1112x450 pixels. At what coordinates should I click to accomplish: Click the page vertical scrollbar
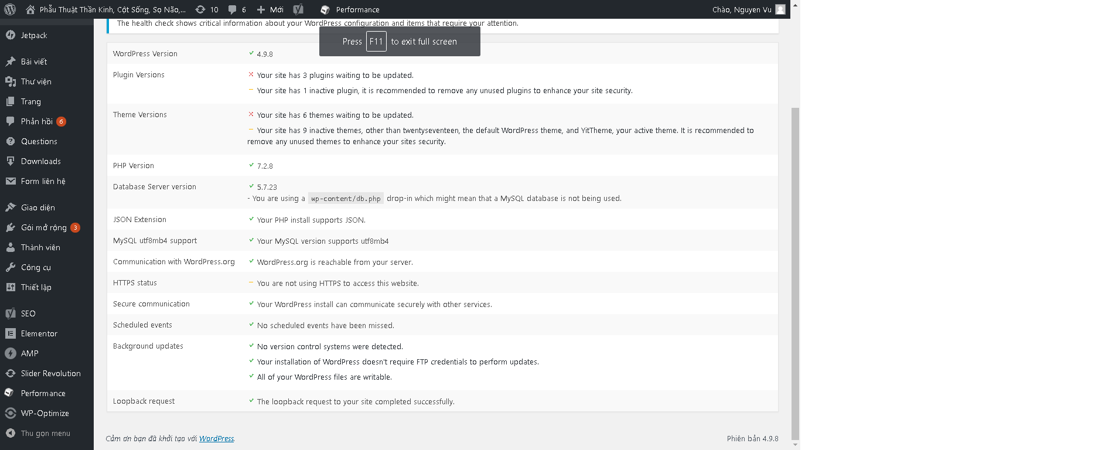tap(795, 272)
